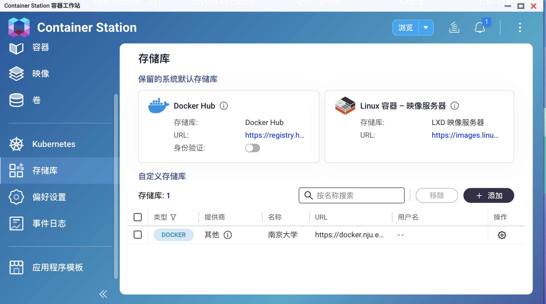
Task: Open the Kubernetes section
Action: click(x=60, y=144)
